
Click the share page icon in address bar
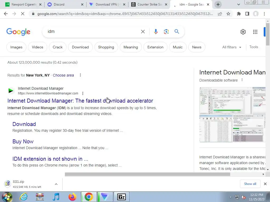[x=220, y=14]
